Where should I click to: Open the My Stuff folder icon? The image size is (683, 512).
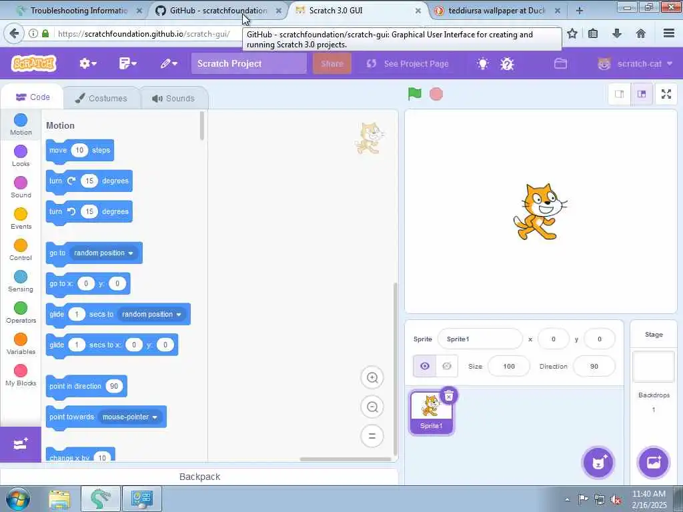tap(560, 63)
